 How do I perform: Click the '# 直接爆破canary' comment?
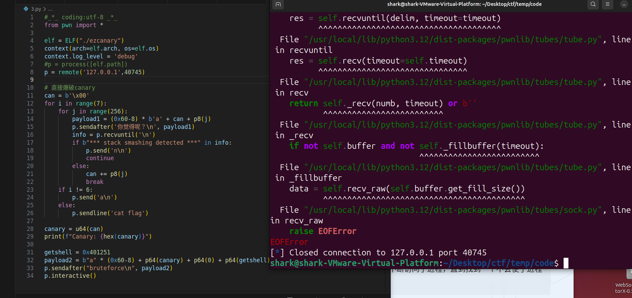(x=70, y=88)
